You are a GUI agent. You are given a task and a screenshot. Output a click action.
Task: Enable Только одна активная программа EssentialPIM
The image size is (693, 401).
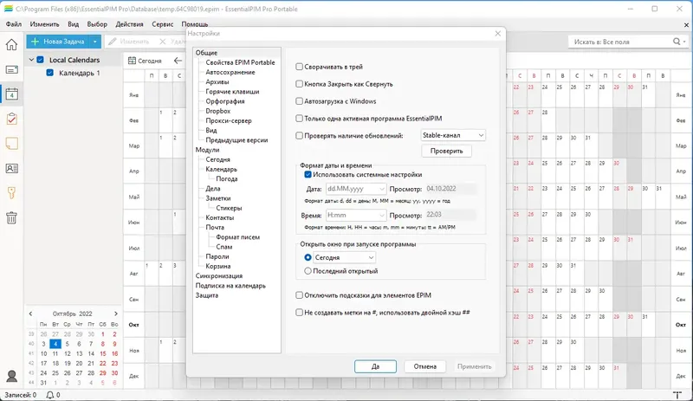(x=299, y=119)
